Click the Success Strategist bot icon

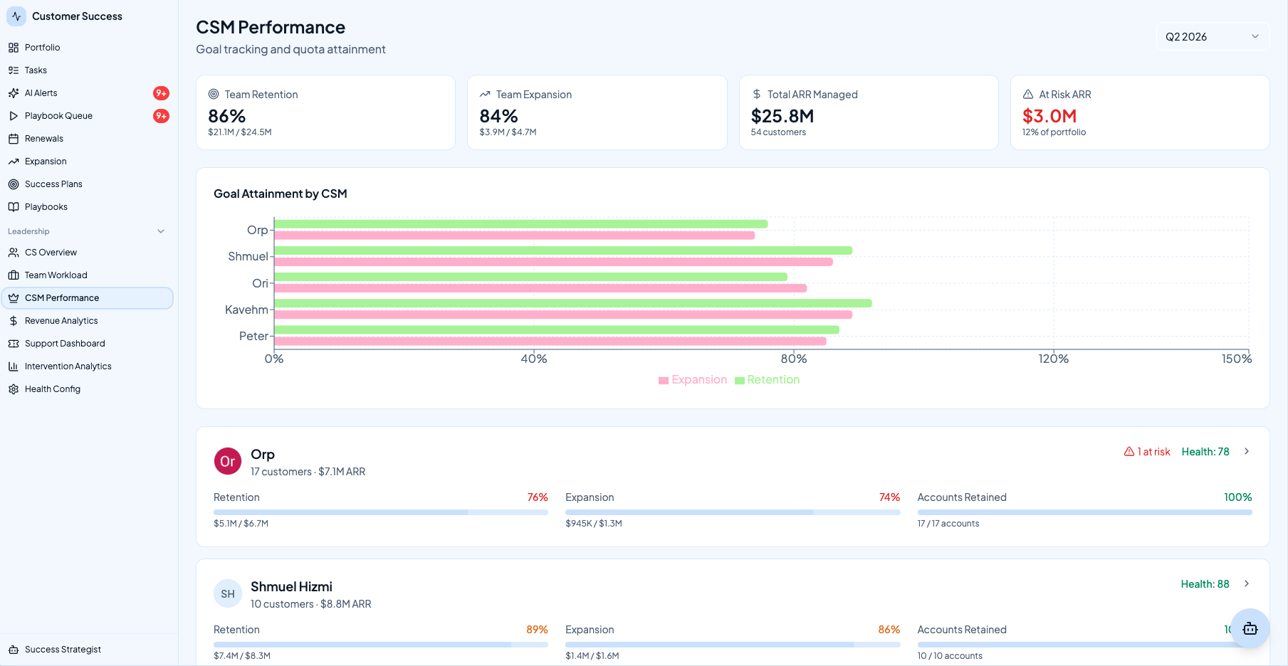tap(14, 650)
